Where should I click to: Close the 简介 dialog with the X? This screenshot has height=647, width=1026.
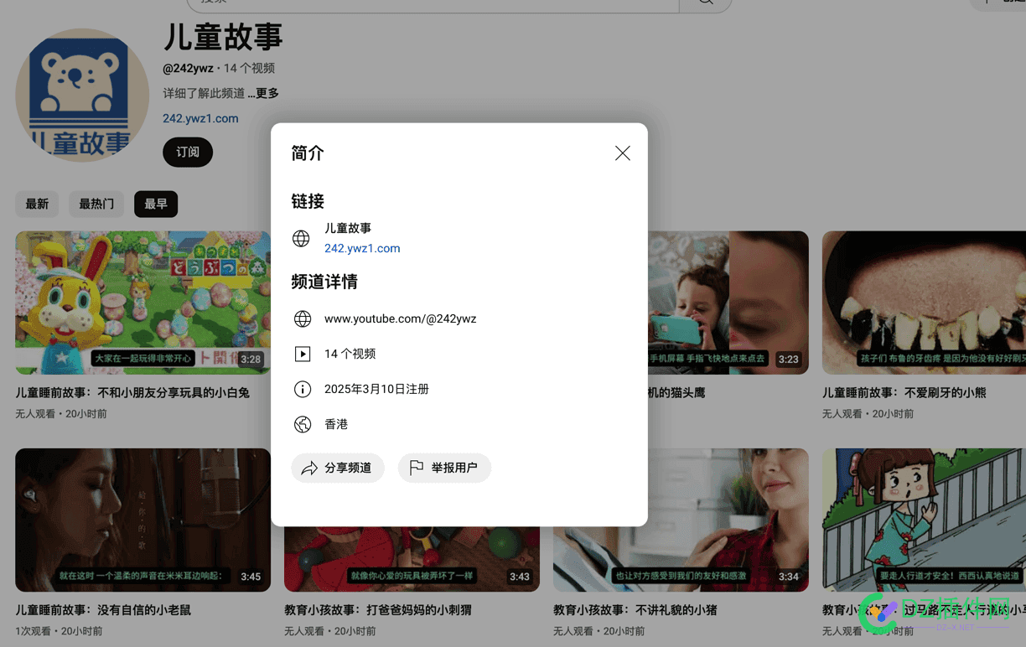pos(622,153)
